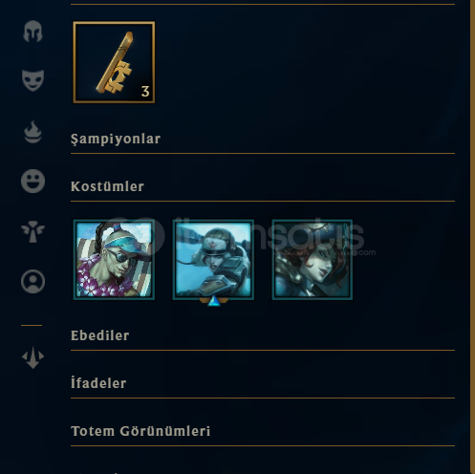Click the Hextech key with count 3

pyautogui.click(x=114, y=62)
